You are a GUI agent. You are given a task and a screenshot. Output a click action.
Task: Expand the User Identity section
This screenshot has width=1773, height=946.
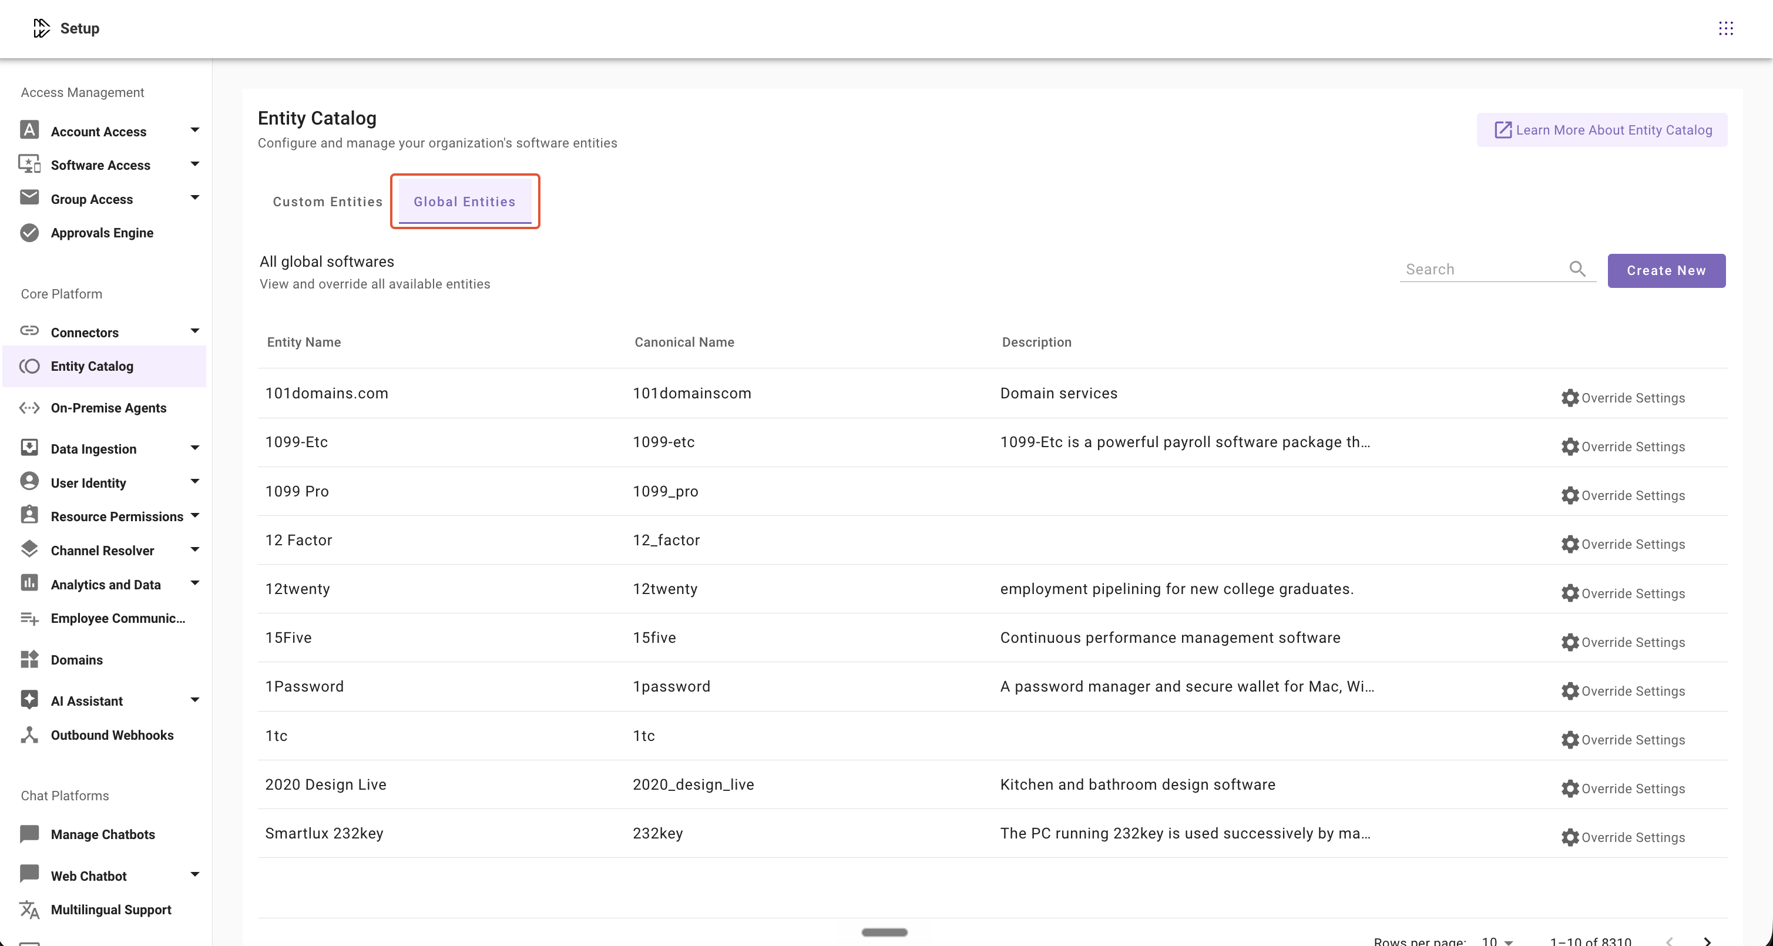tap(195, 481)
